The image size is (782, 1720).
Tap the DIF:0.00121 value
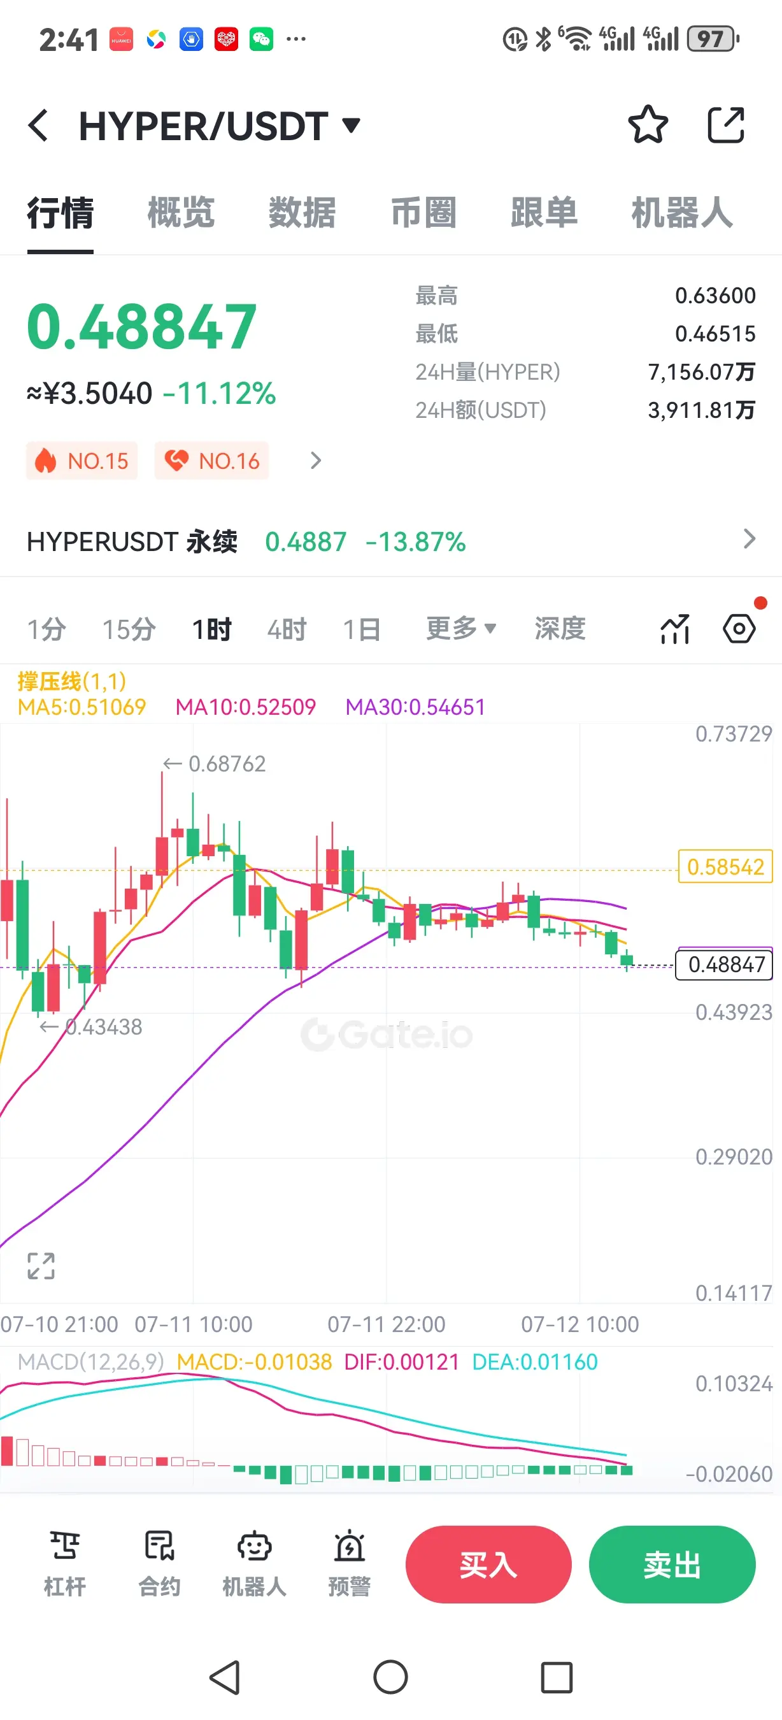(402, 1362)
